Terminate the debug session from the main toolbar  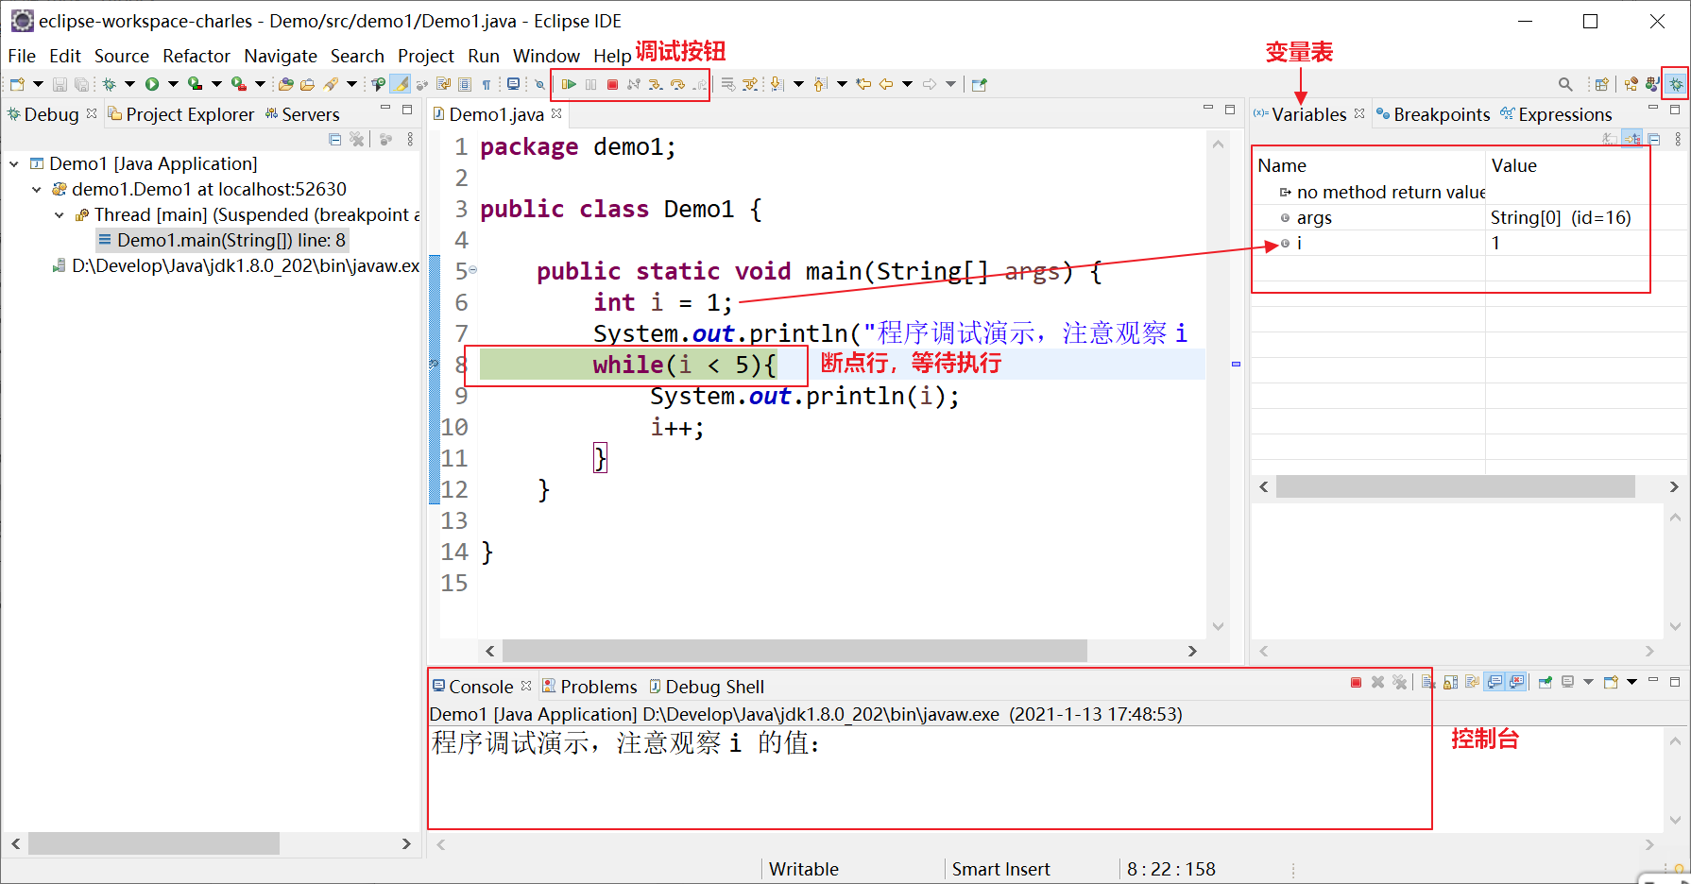tap(612, 85)
